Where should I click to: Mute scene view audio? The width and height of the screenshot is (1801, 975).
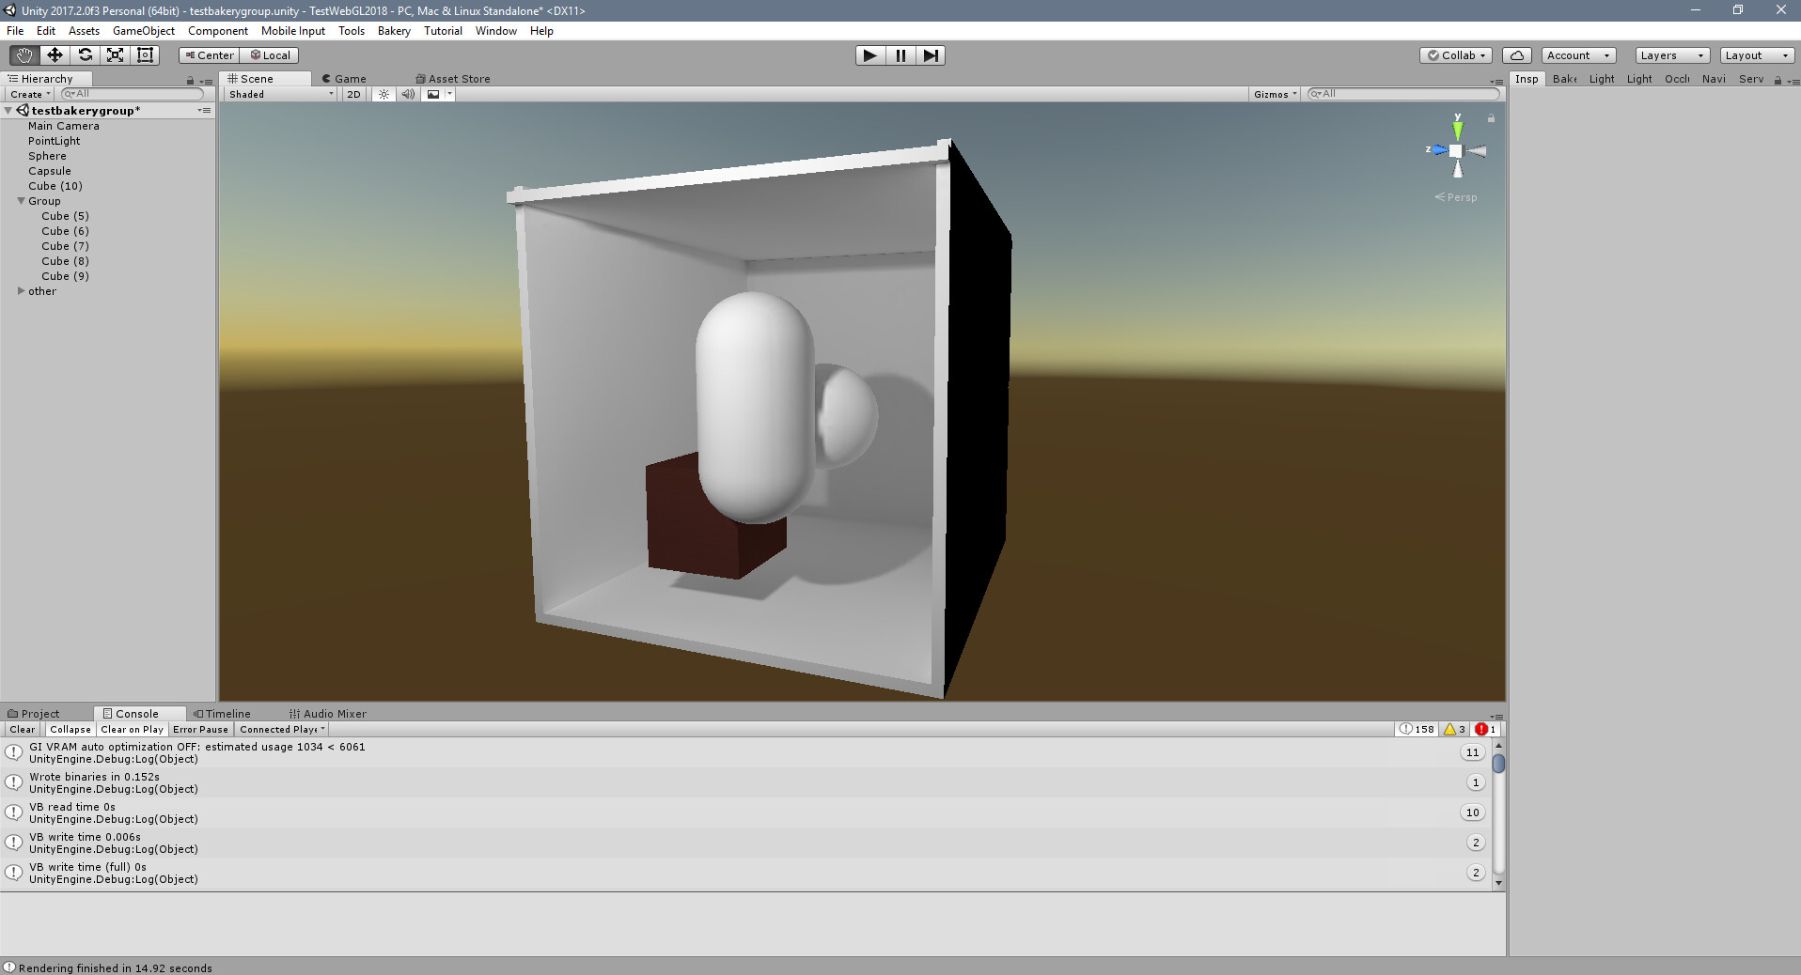point(408,94)
